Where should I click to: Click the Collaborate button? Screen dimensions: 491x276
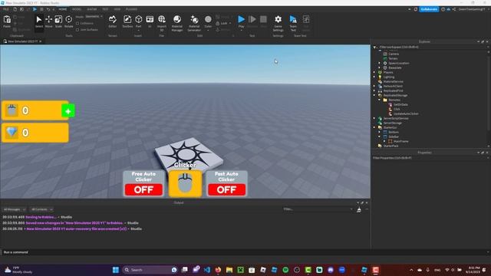[429, 9]
